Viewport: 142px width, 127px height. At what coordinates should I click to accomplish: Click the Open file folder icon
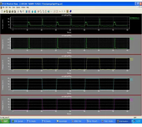(x=5, y=11)
